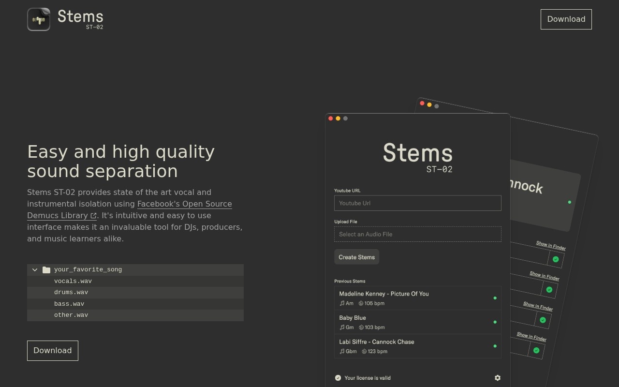Open Labi Siffre - Cannock Chase stem
This screenshot has width=619, height=387.
click(418, 346)
